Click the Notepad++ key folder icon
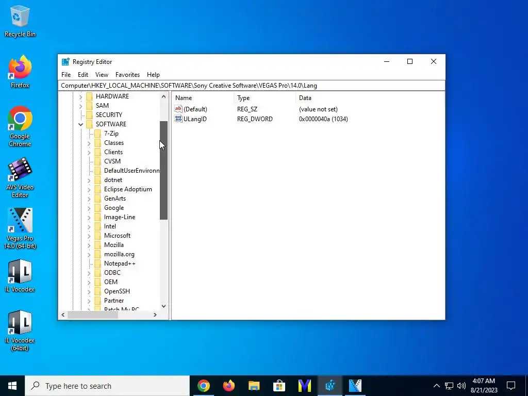This screenshot has height=396, width=528. (97, 263)
